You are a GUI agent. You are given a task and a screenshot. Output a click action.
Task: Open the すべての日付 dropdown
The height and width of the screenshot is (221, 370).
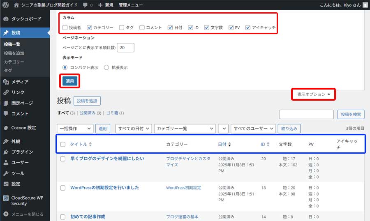tap(134, 129)
